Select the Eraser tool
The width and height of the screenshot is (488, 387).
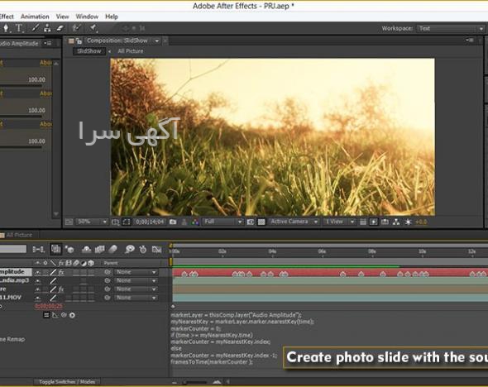[60, 28]
